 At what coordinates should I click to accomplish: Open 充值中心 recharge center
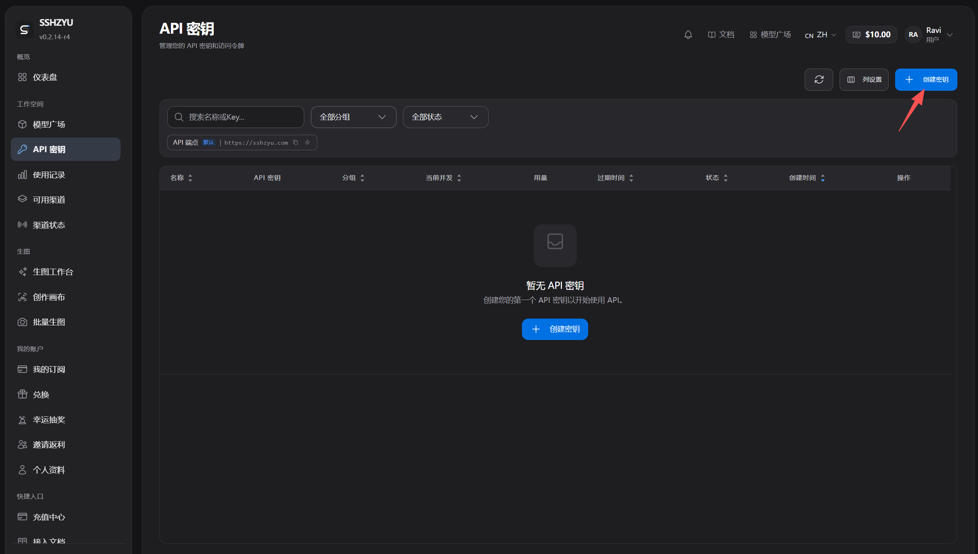point(65,517)
